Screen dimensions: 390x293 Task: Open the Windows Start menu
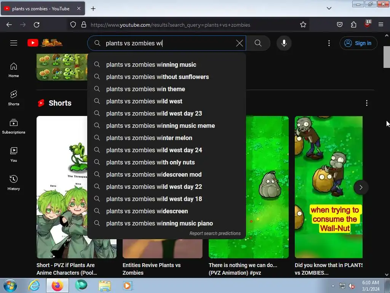point(10,285)
